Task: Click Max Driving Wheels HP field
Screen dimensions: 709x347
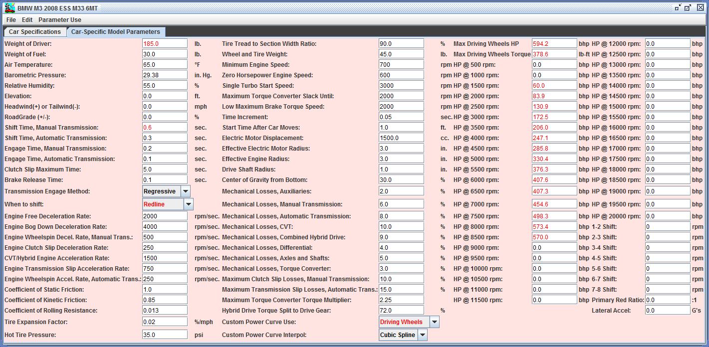Action: click(554, 44)
